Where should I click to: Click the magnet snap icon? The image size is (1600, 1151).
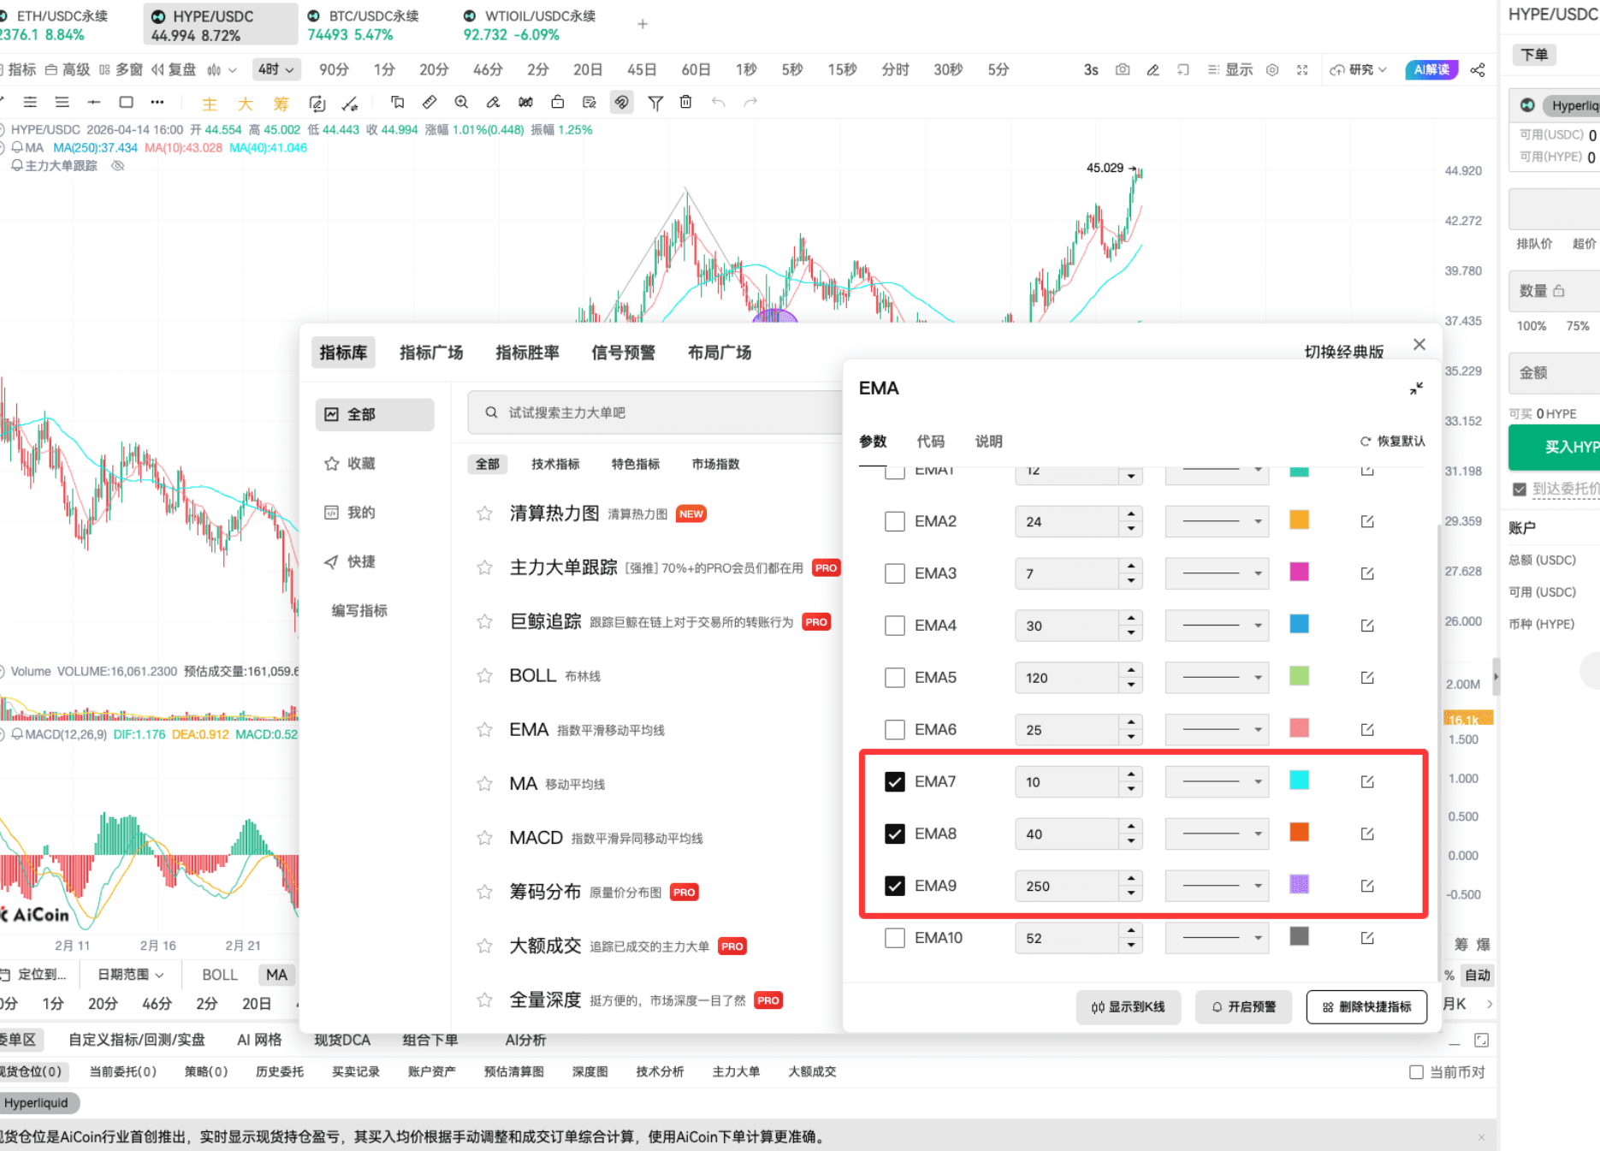click(x=620, y=102)
